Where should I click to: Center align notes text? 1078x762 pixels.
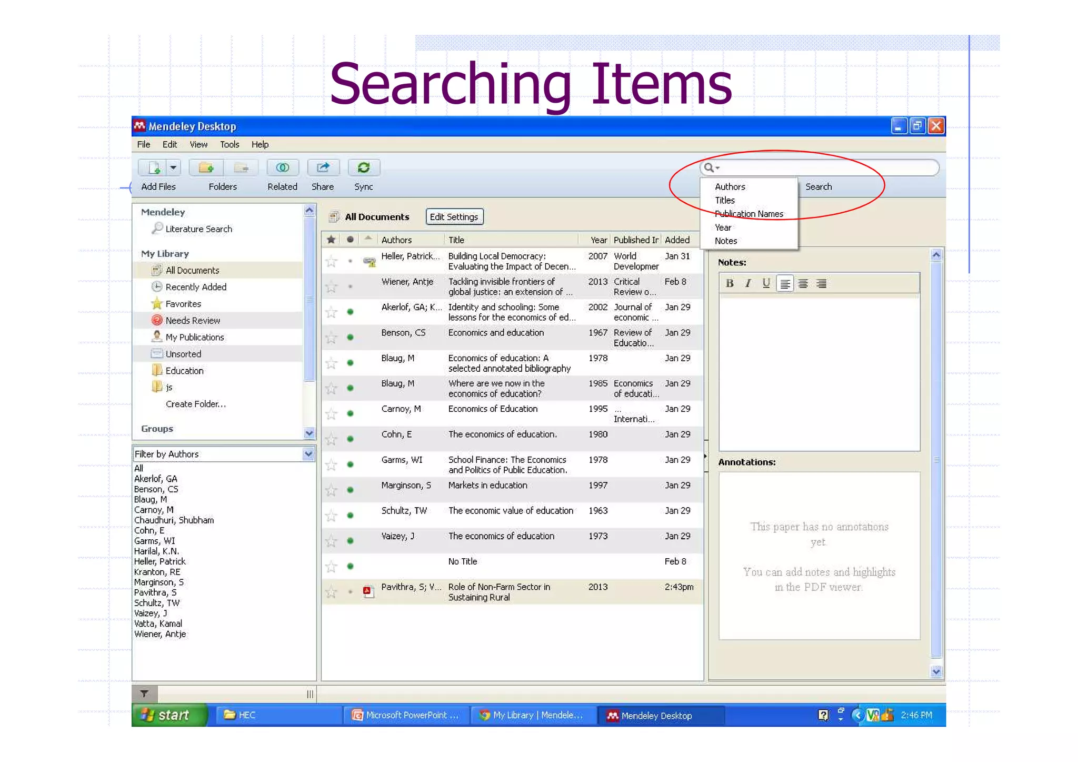803,284
